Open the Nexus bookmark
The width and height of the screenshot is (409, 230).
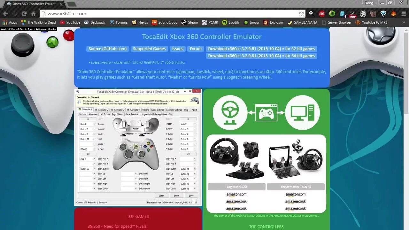[140, 22]
